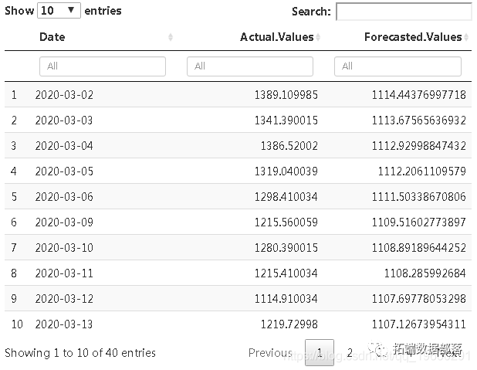Click the Date column header
477x370 pixels.
pos(52,37)
